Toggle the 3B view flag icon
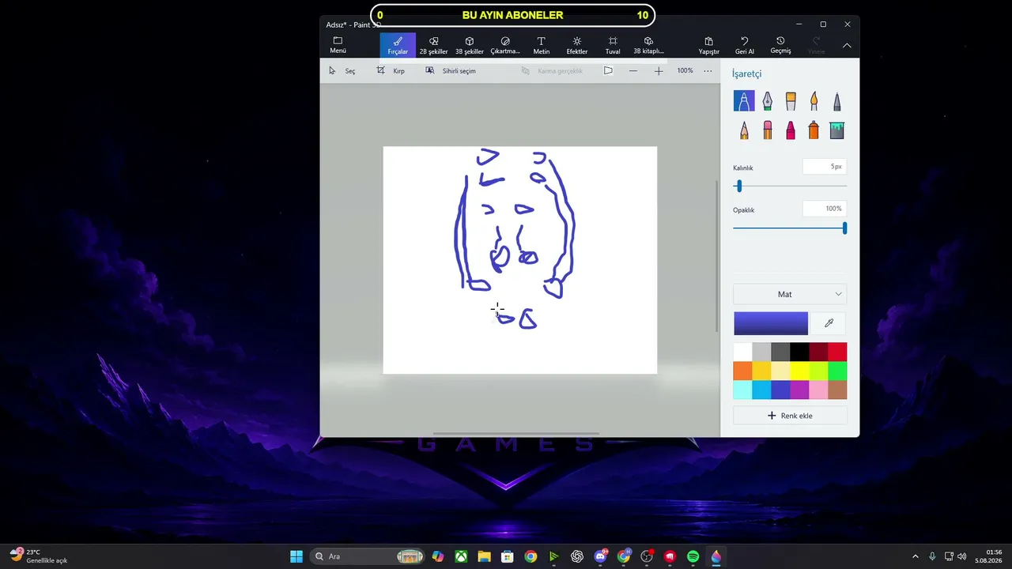The height and width of the screenshot is (569, 1012). tap(608, 70)
